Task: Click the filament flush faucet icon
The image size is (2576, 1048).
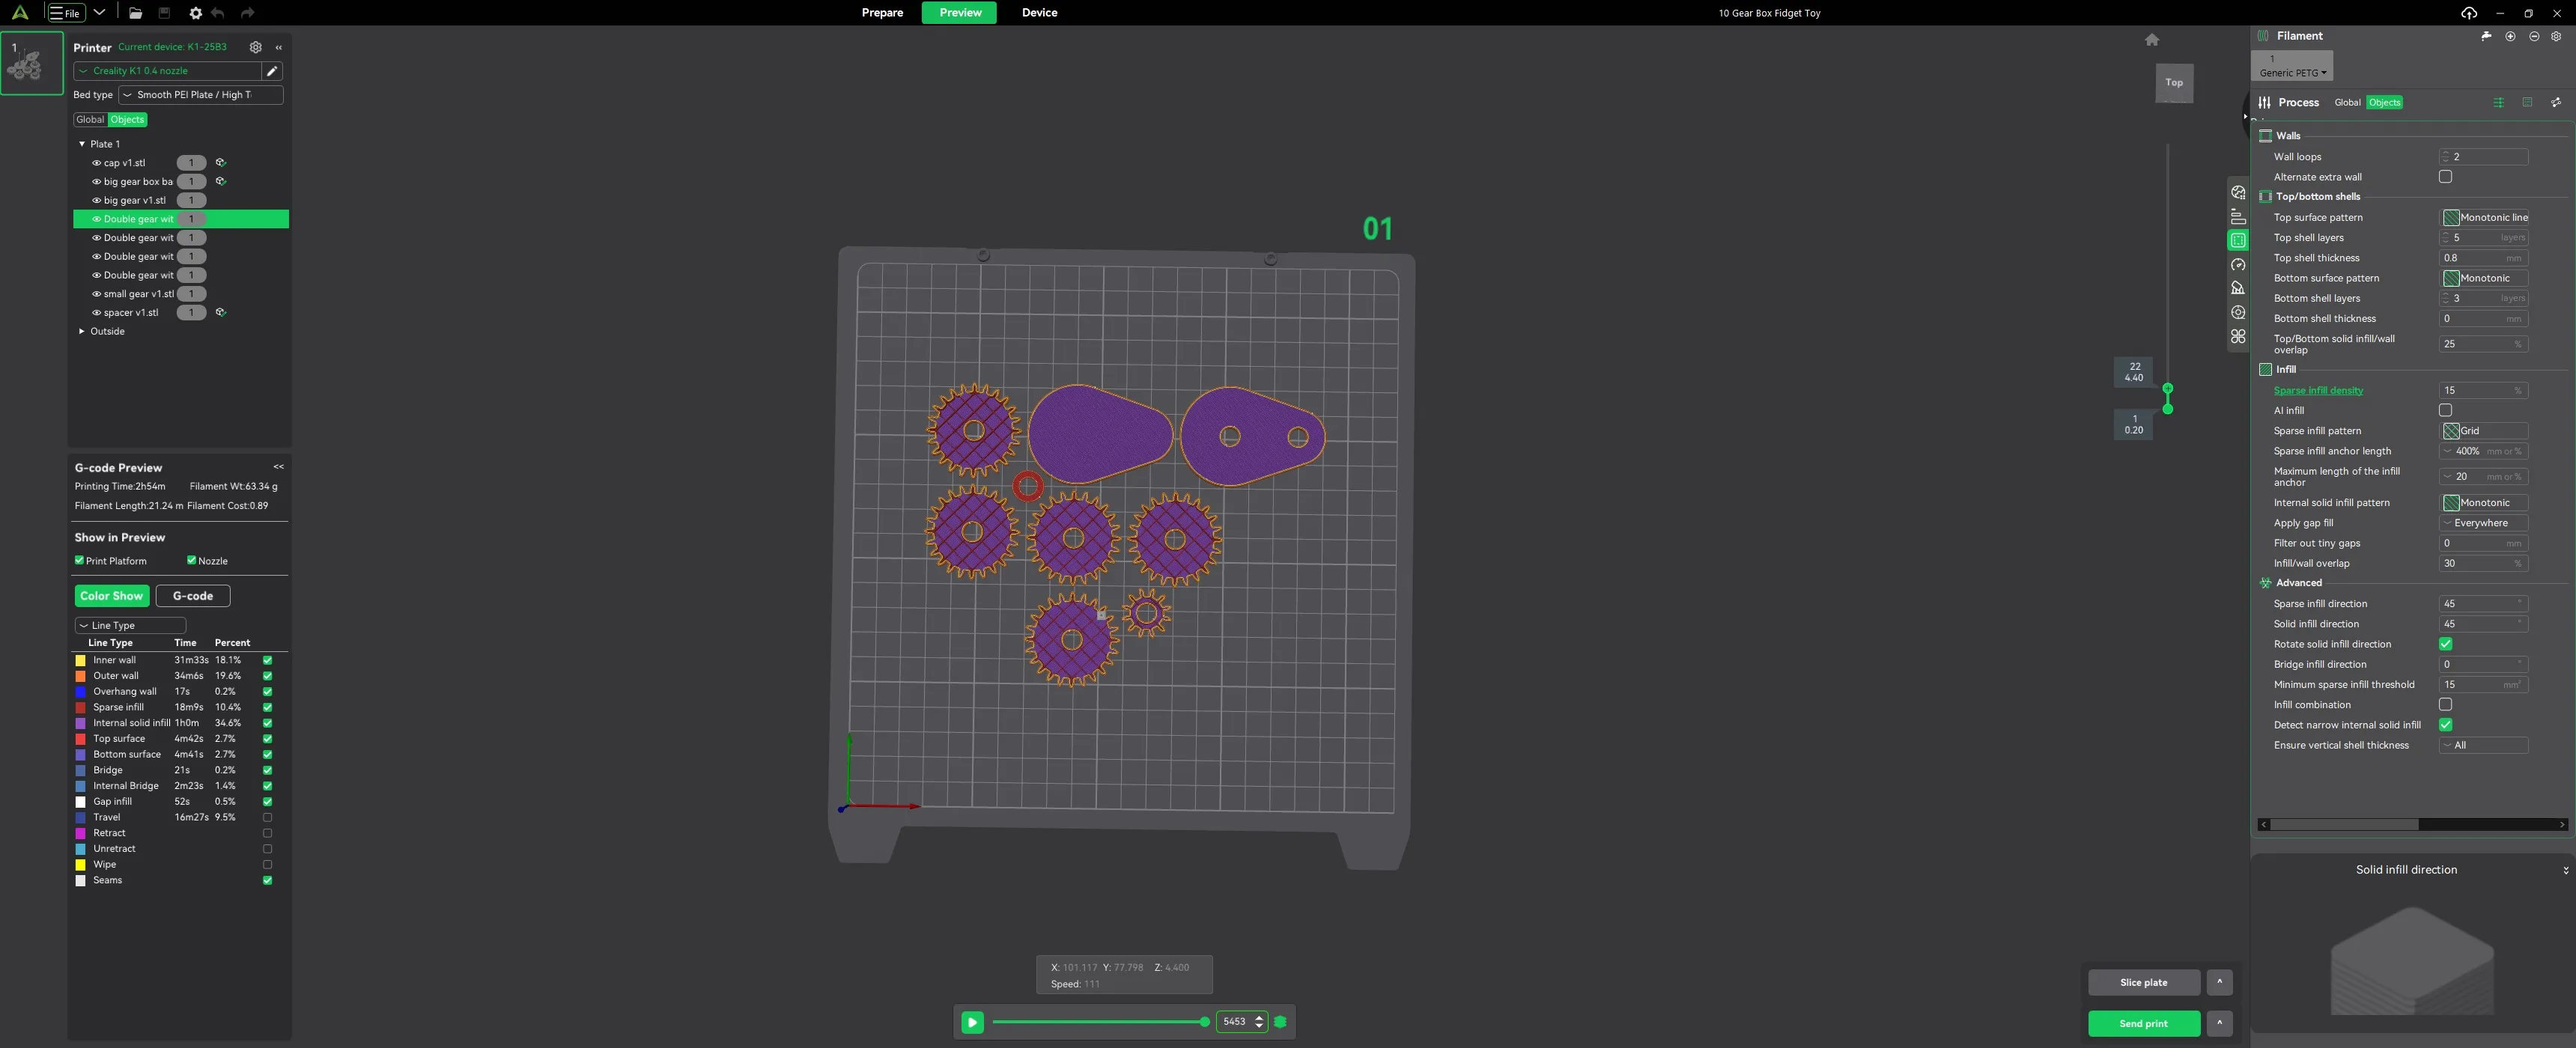Action: [x=2486, y=36]
